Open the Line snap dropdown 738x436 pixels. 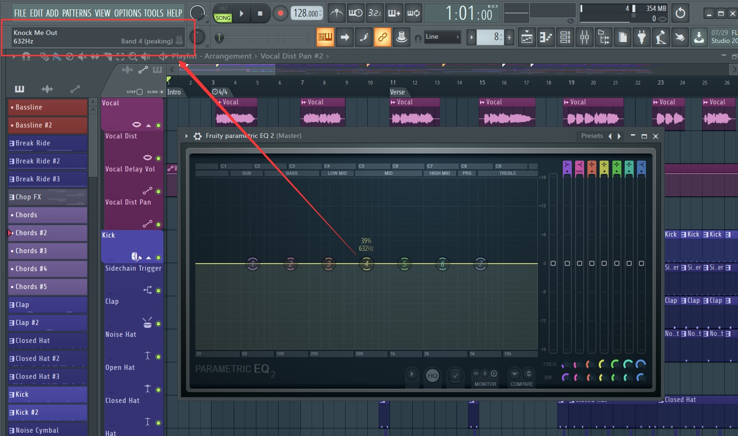pyautogui.click(x=442, y=37)
